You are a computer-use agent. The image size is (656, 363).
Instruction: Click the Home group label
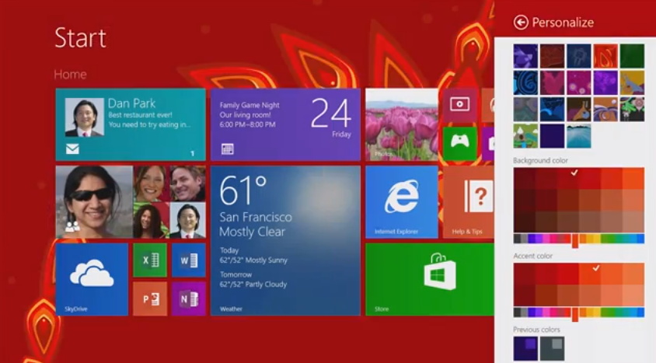[70, 75]
